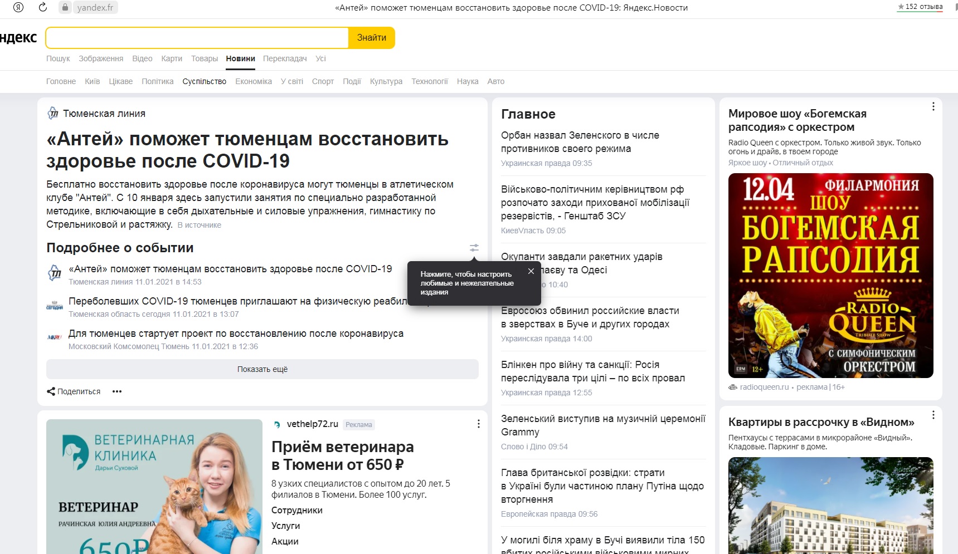The width and height of the screenshot is (958, 554).
Task: Click the Поделиться share icon
Action: (x=51, y=391)
